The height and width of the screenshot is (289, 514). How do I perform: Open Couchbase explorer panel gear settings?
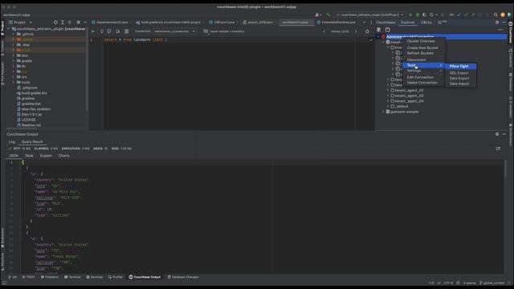[x=497, y=22]
